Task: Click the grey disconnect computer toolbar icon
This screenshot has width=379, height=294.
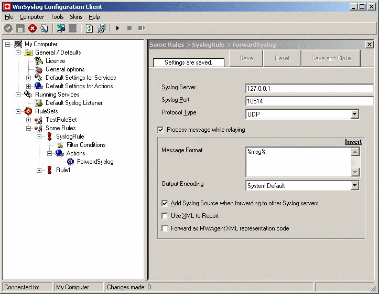Action: point(73,28)
